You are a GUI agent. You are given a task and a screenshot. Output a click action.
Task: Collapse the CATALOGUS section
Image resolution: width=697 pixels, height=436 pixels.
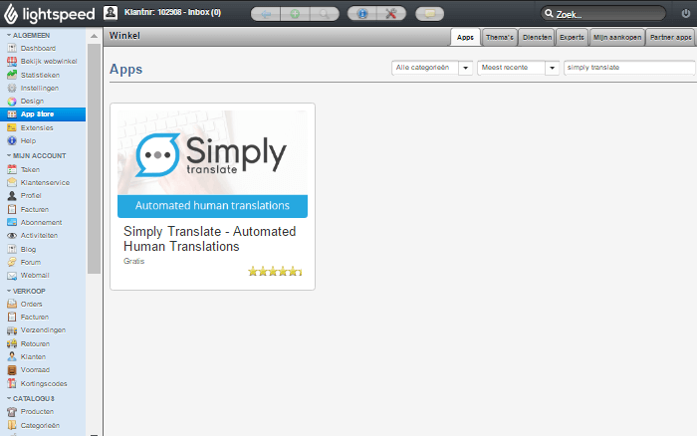(x=30, y=398)
